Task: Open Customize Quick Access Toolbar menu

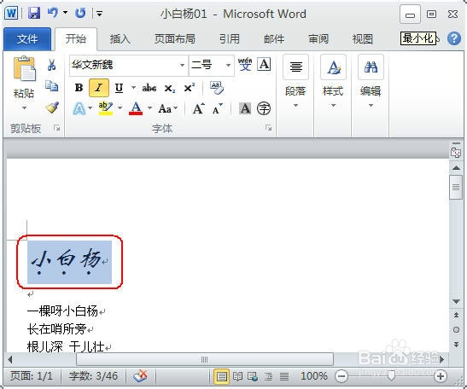Action: [x=100, y=14]
